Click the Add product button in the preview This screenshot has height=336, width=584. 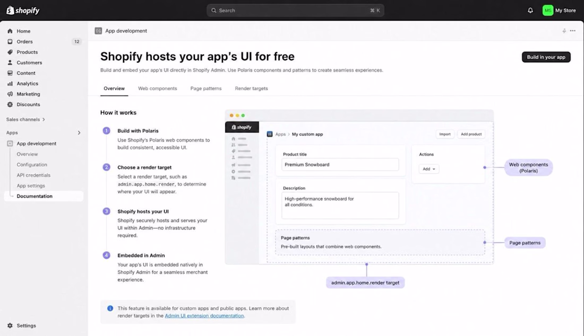point(471,134)
